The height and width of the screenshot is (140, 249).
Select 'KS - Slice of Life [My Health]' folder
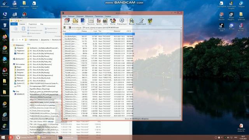[x=39, y=67]
